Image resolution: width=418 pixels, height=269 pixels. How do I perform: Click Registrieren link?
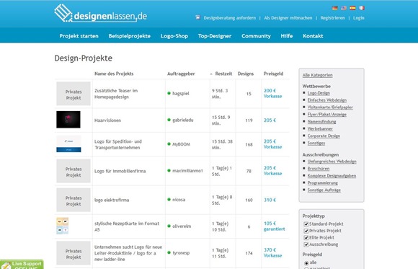coord(333,18)
